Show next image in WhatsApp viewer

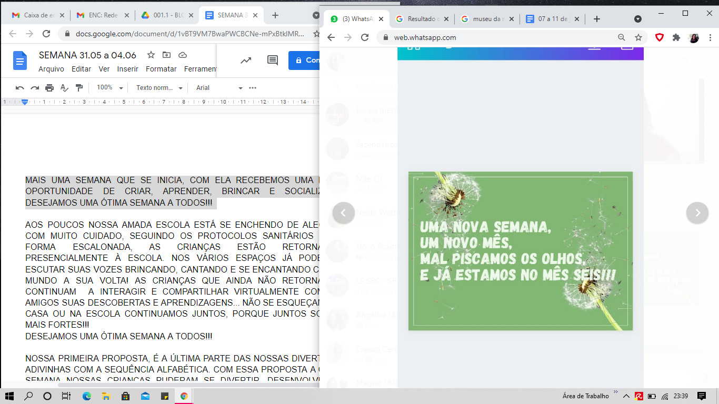point(697,213)
